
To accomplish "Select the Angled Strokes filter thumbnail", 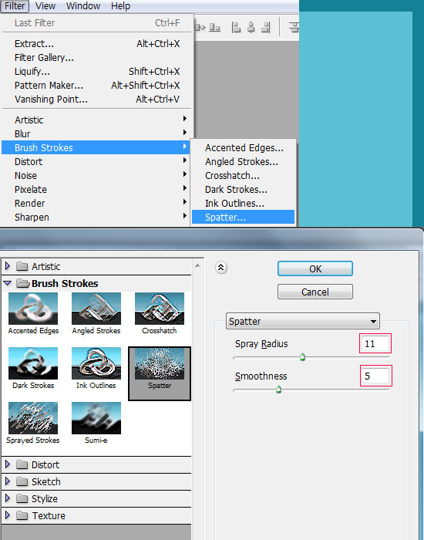I will pyautogui.click(x=96, y=309).
